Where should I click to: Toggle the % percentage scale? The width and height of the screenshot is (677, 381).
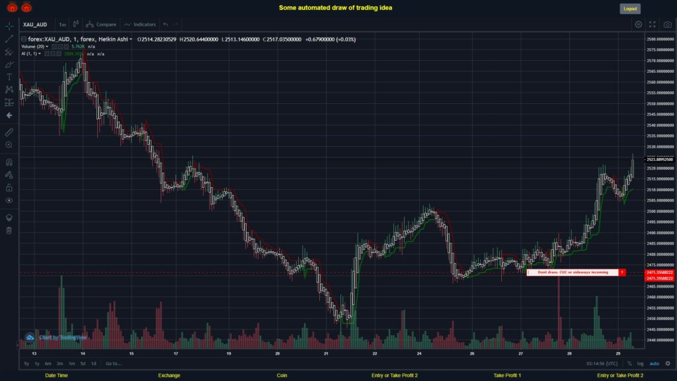629,364
